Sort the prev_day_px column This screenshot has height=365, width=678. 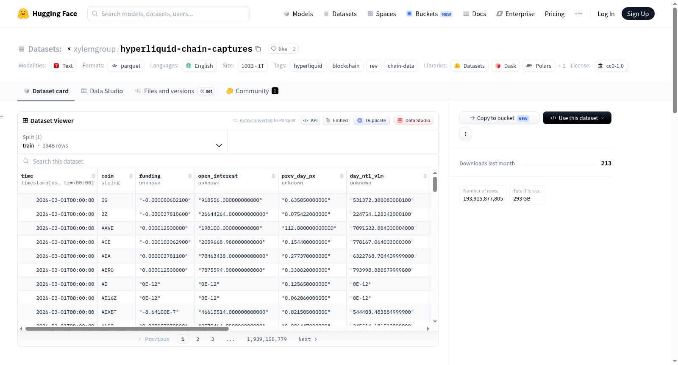pos(342,176)
